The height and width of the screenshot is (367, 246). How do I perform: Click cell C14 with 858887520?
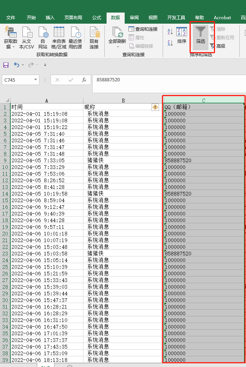(204, 194)
